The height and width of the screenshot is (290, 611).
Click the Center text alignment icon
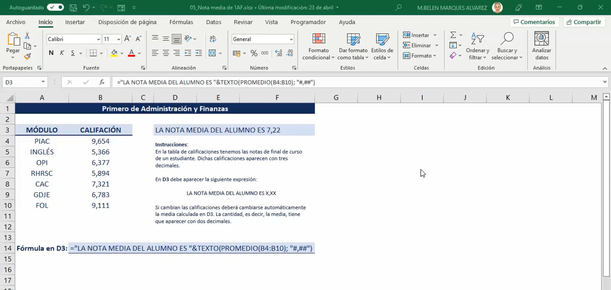166,53
